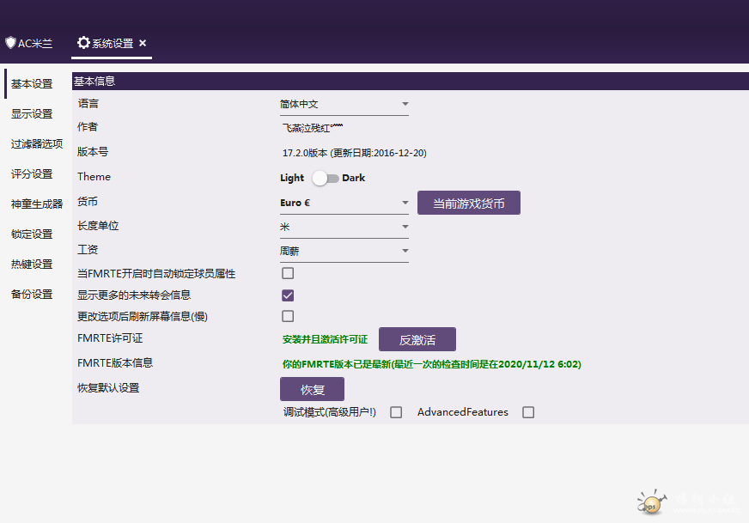Image resolution: width=749 pixels, height=523 pixels.
Task: Open 锁定设置 in the sidebar
Action: [x=32, y=234]
